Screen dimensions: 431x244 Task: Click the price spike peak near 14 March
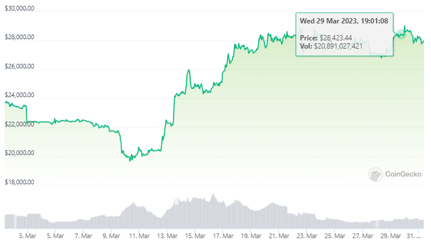pos(189,71)
